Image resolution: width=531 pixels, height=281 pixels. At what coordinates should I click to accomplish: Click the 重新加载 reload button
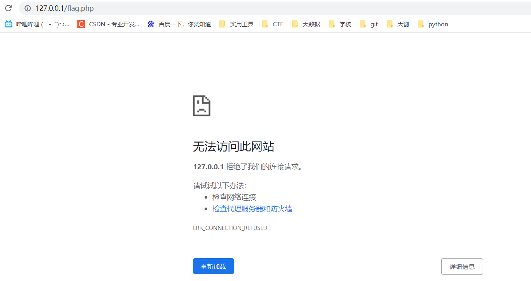coord(213,266)
